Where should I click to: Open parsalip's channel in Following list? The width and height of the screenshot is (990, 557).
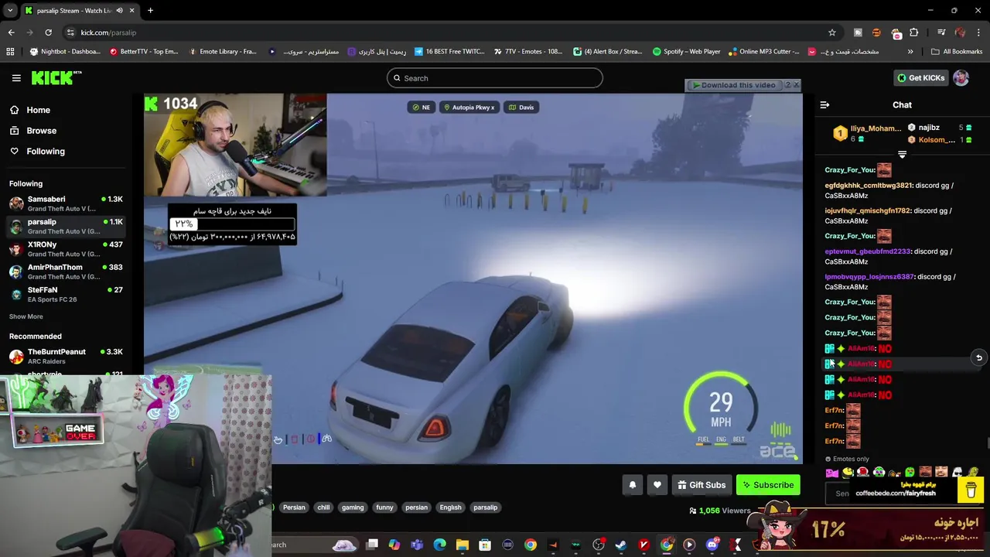67,226
